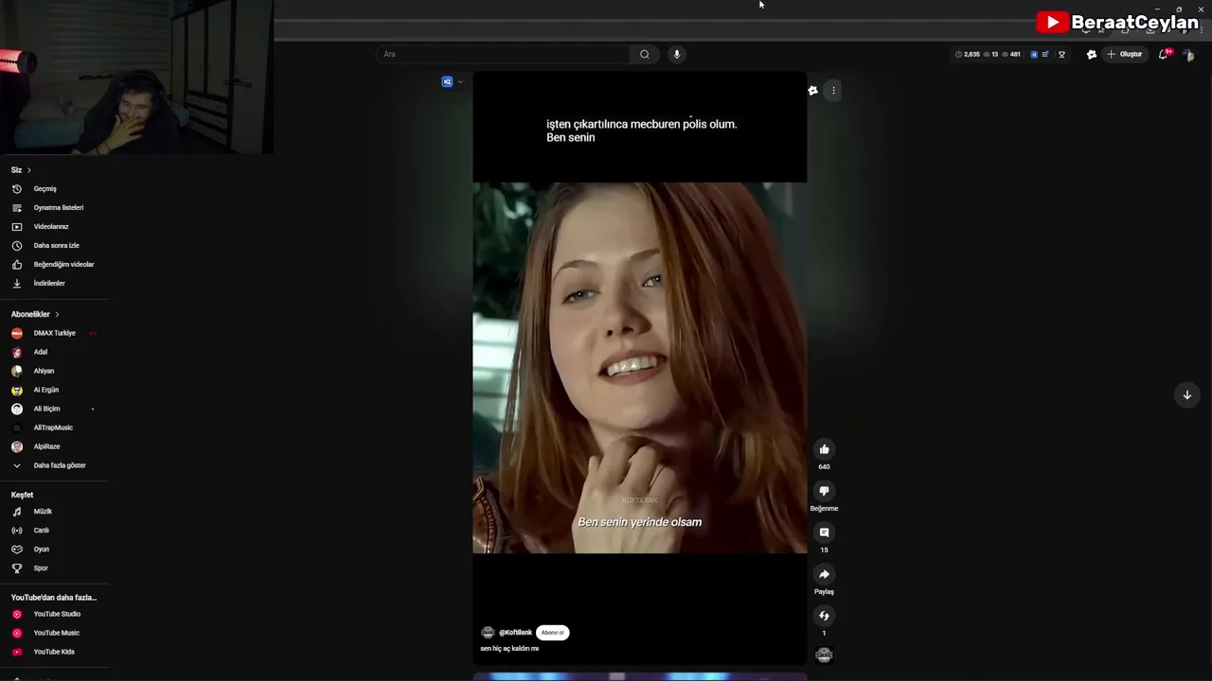Open YouTube Kids

click(x=54, y=652)
